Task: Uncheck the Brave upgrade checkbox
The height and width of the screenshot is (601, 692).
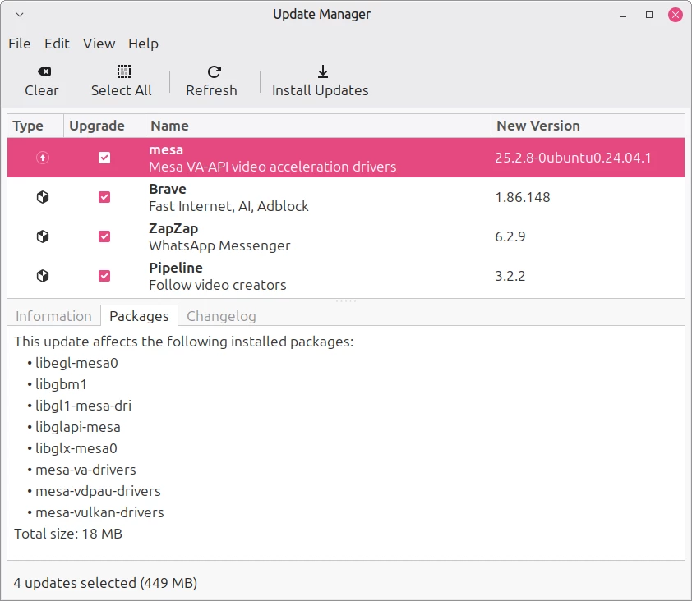Action: click(104, 197)
